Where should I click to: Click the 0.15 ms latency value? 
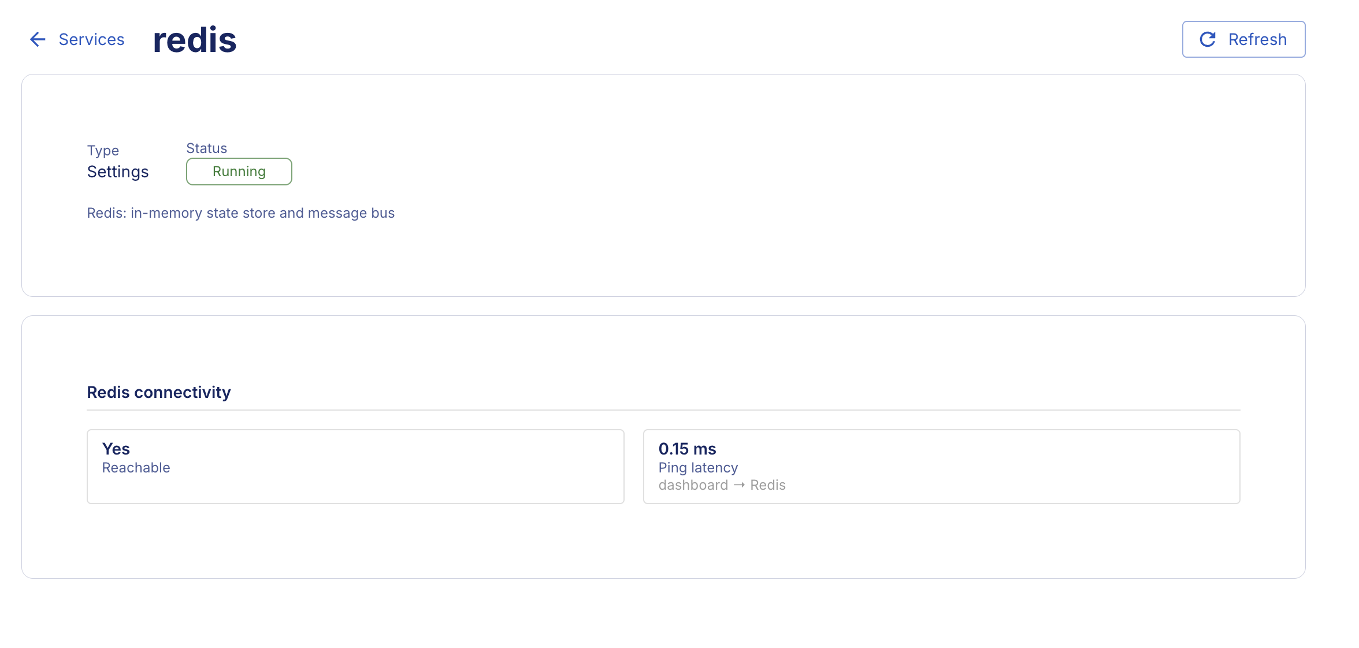(x=688, y=449)
